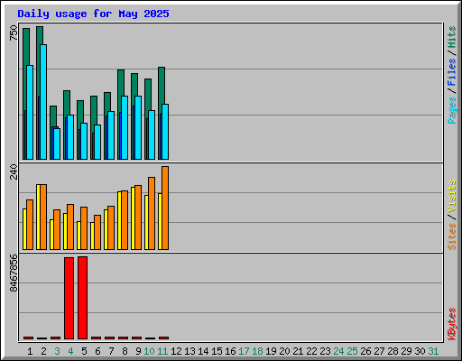Click the 'Files' legend label
Viewport: 462px width, 361px height.
pyautogui.click(x=451, y=71)
